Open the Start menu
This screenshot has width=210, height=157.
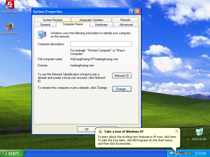click(12, 153)
